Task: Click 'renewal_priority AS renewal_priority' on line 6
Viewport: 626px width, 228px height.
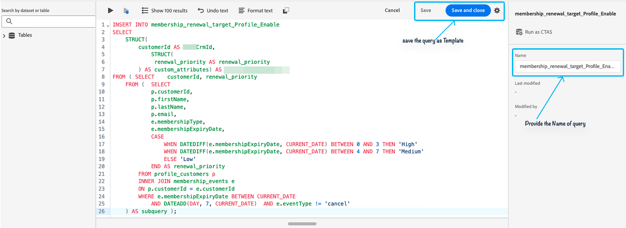Action: pyautogui.click(x=212, y=62)
